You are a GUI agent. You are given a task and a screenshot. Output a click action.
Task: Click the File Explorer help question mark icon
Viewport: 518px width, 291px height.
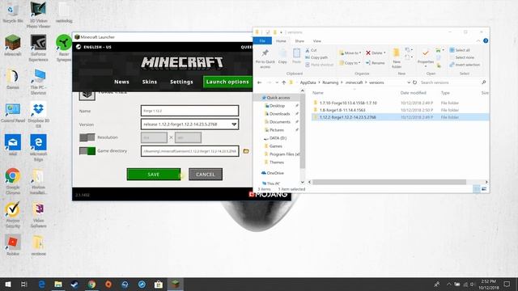486,40
